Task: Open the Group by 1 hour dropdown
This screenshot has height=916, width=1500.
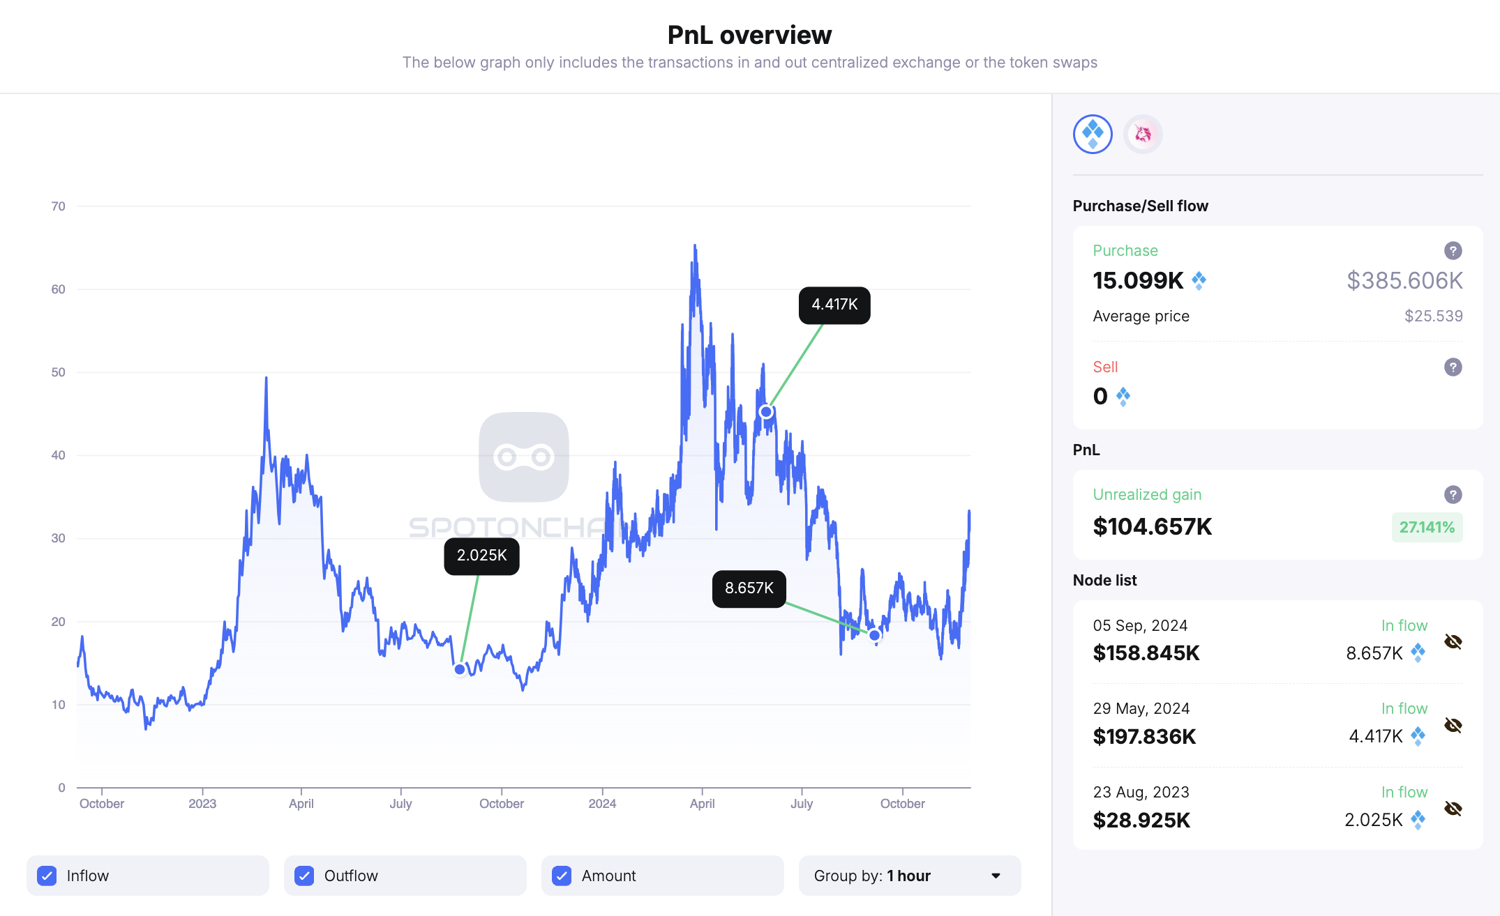Action: coord(908,876)
